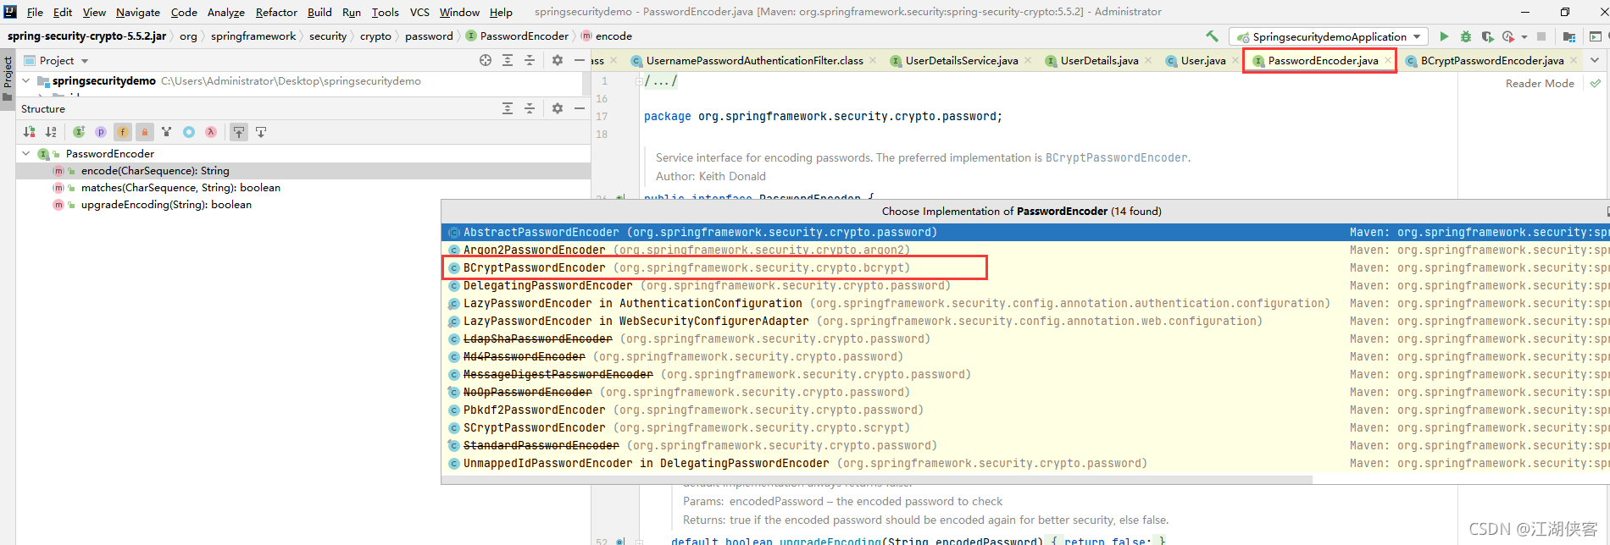Click the grey Stop square icon

[1541, 36]
